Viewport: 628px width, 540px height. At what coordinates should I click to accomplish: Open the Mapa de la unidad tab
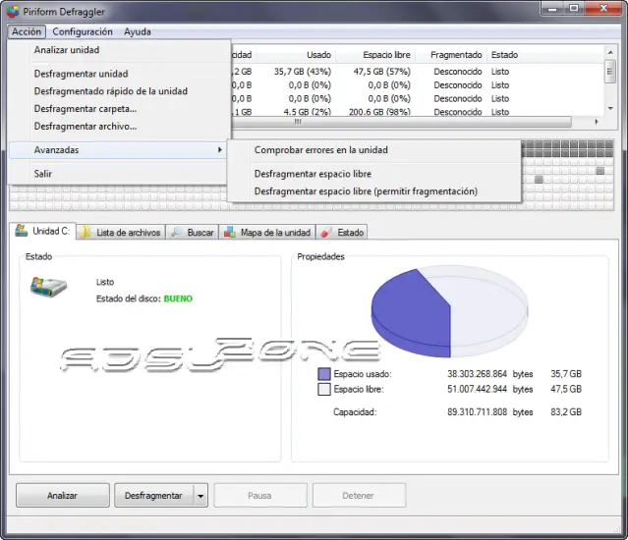(267, 233)
